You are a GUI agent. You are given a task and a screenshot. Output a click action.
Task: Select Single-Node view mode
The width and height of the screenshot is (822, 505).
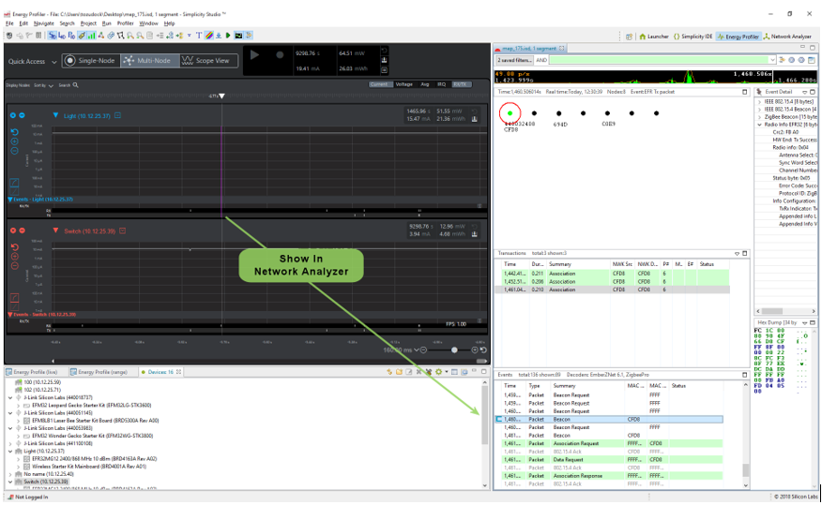coord(91,61)
